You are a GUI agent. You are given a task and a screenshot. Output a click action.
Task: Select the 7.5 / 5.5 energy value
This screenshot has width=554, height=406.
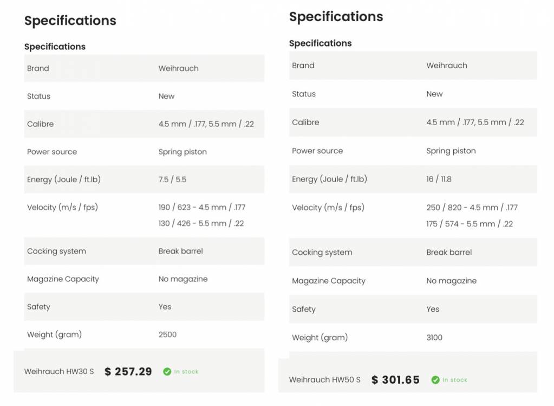click(x=172, y=179)
